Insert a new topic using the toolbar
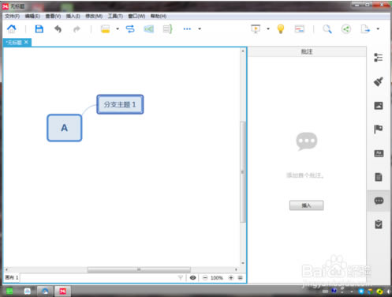 [105, 29]
